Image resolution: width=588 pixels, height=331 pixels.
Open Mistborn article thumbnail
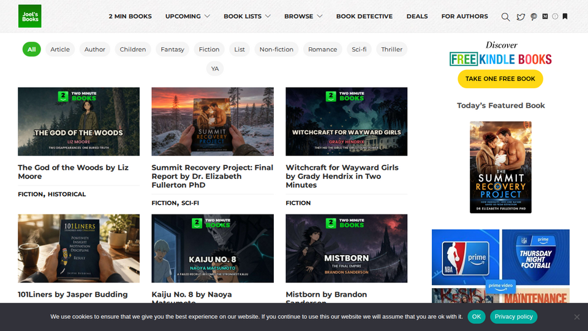tap(347, 248)
